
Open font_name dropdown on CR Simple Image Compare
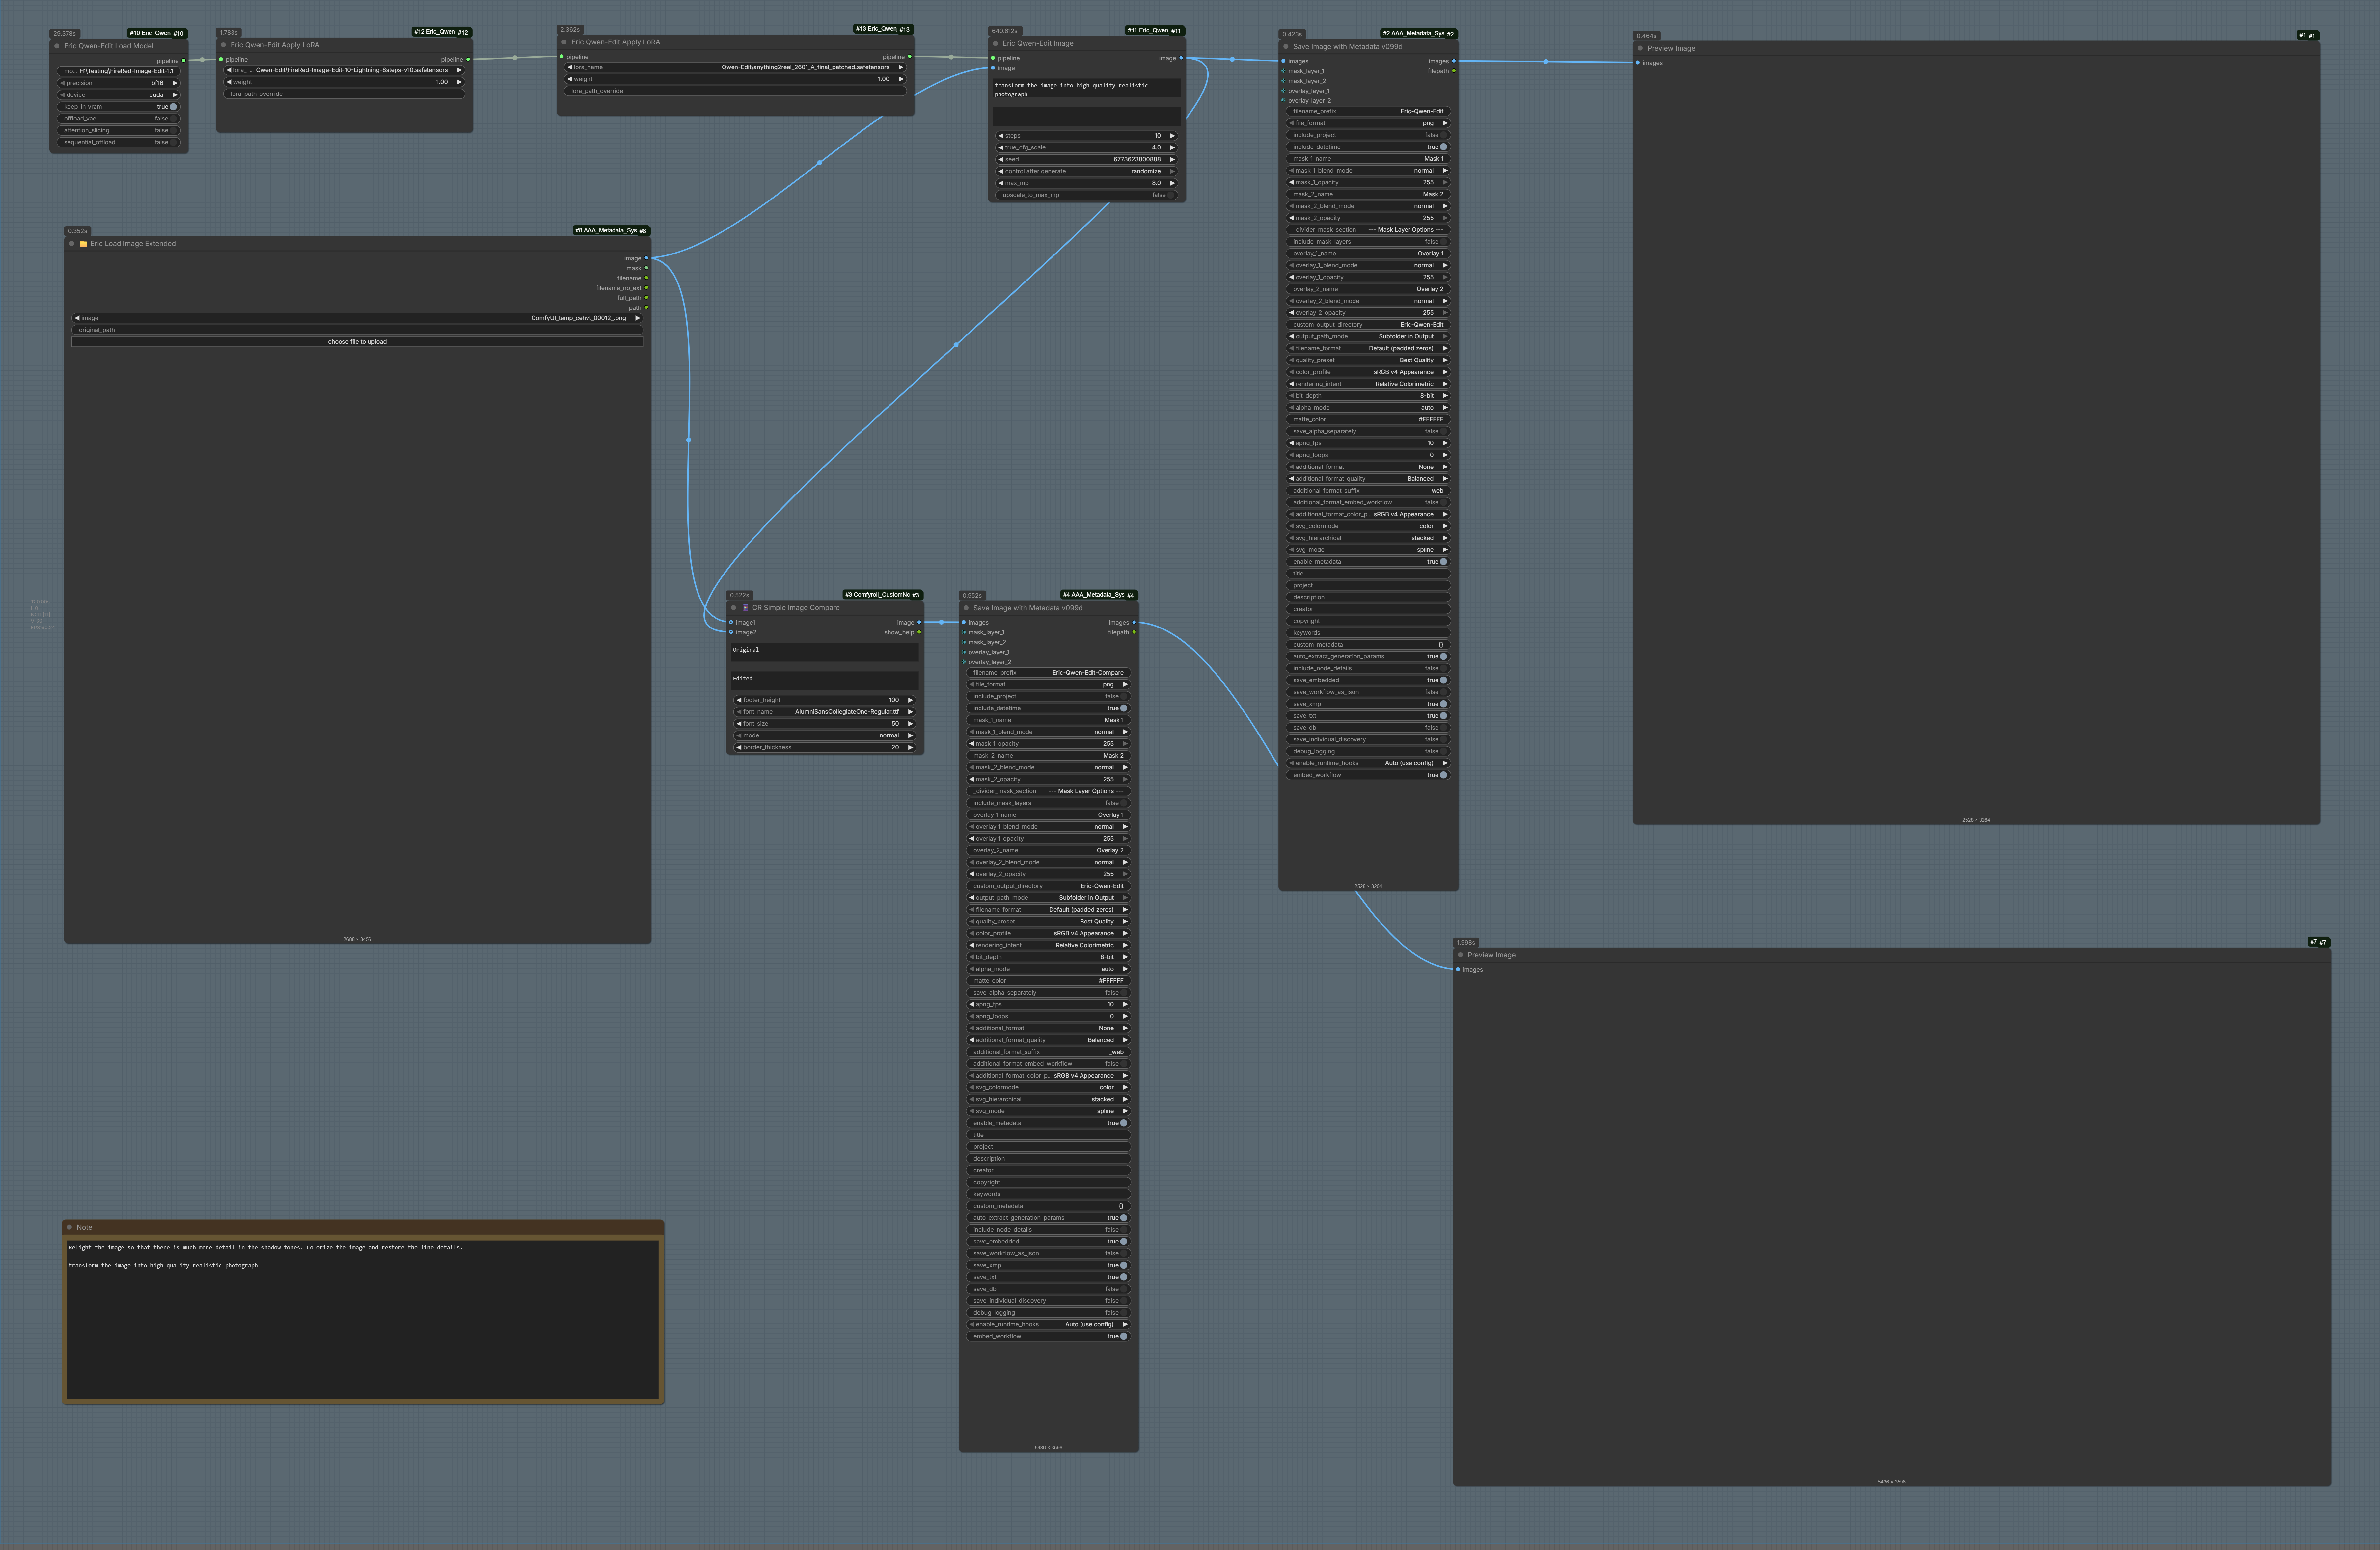(825, 712)
